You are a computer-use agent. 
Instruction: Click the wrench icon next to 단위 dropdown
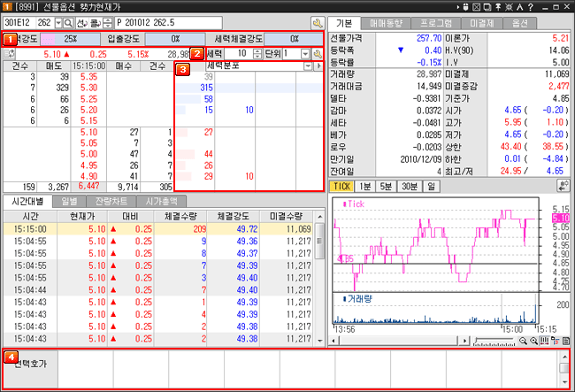coord(318,54)
